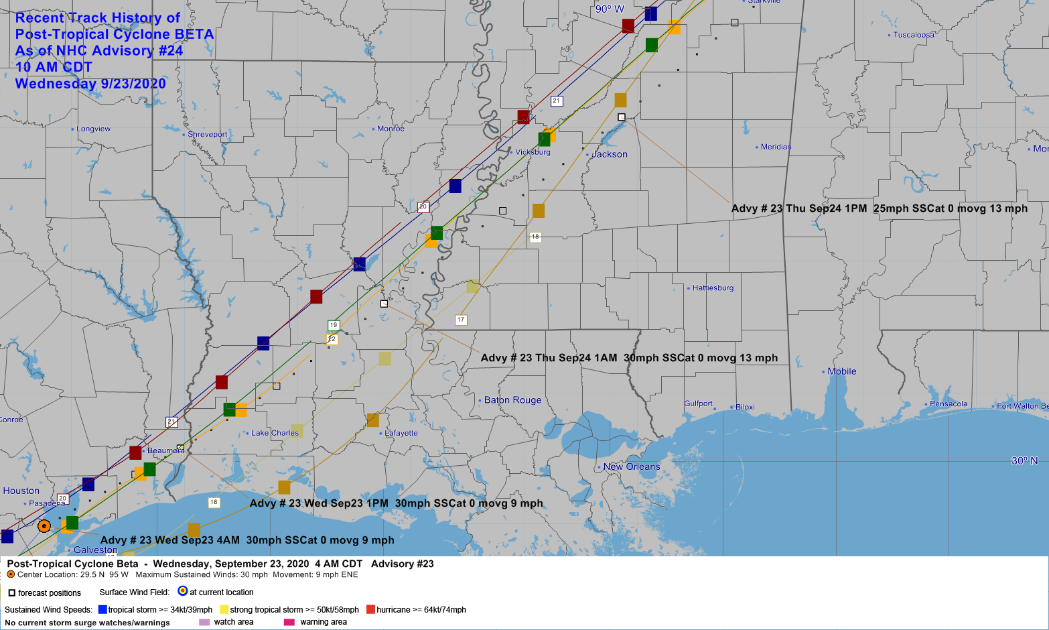Click the center location icon in the info bar

click(x=11, y=574)
